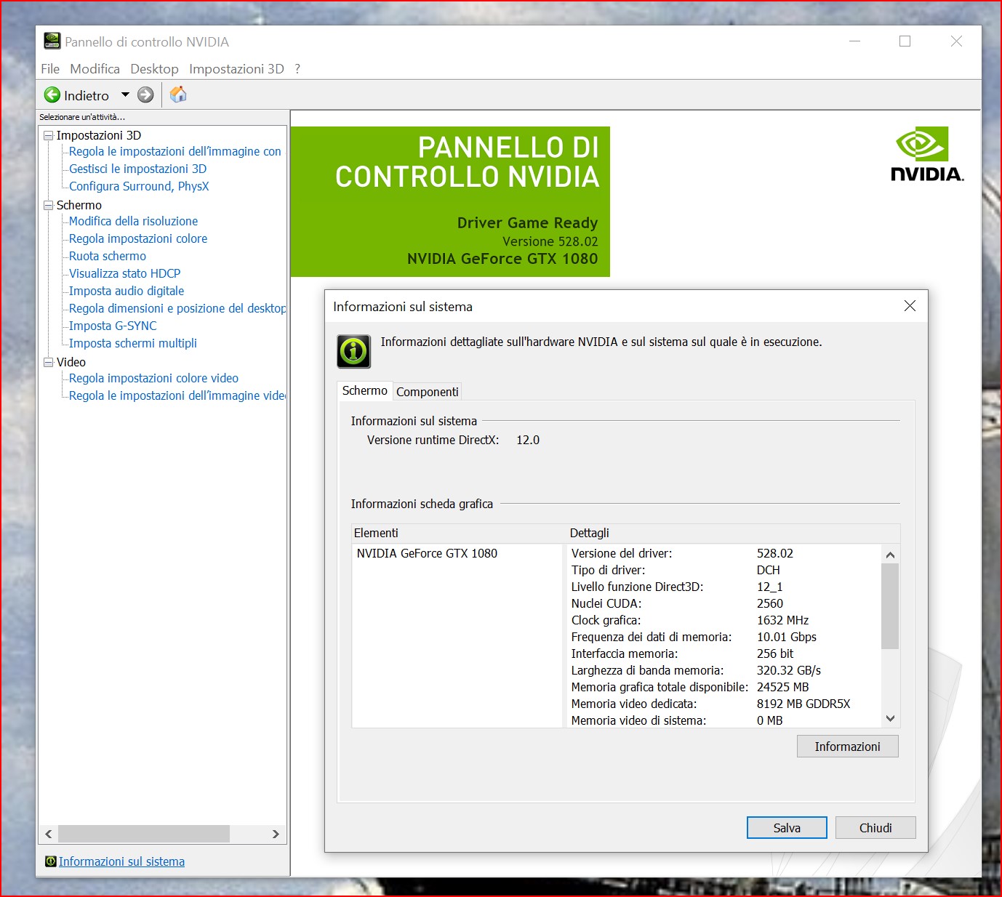Click the Versione del driver value 528.02
This screenshot has height=897, width=1002.
coord(775,553)
